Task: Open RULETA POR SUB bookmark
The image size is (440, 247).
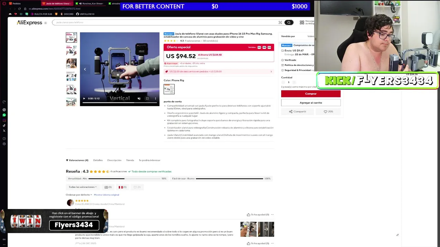Action: 42,14
